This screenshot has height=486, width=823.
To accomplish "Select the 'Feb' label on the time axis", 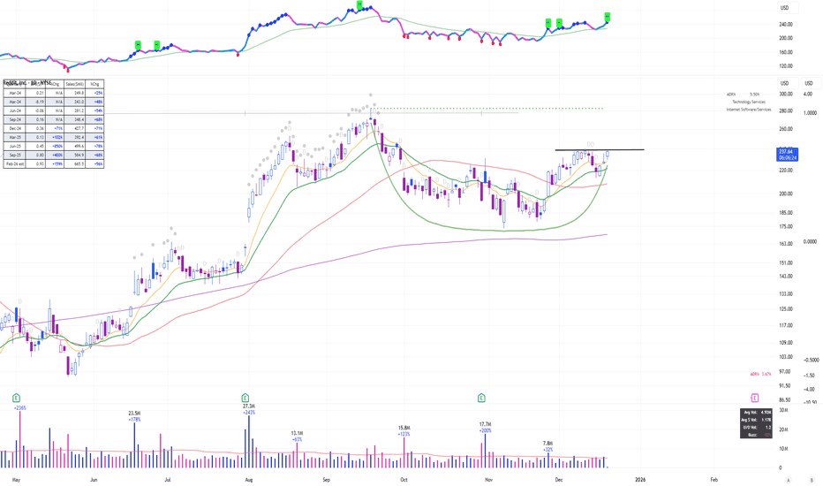I will click(714, 480).
